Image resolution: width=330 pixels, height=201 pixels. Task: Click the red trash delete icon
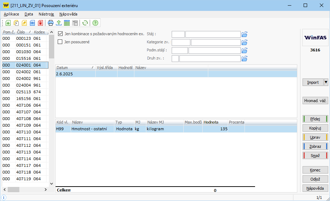(40, 23)
